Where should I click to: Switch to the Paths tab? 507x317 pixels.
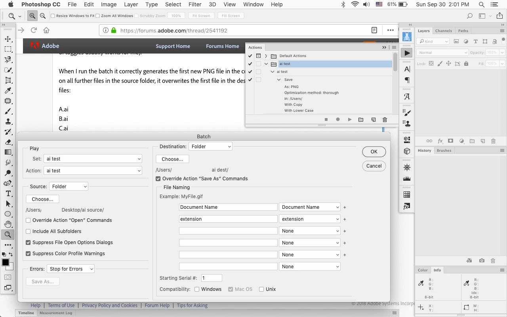pos(463,31)
